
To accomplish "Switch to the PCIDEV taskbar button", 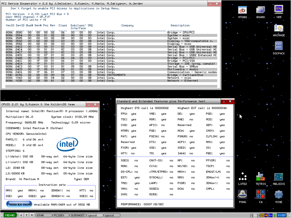I will coord(60,215).
